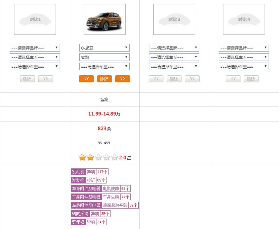Click the 对比3 placeholder car image
280x229 pixels.
coord(174,19)
